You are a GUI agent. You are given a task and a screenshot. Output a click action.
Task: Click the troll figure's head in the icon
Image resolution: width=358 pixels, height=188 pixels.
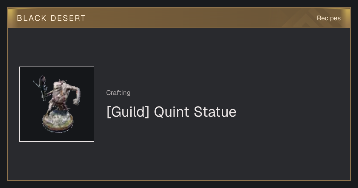(x=58, y=86)
